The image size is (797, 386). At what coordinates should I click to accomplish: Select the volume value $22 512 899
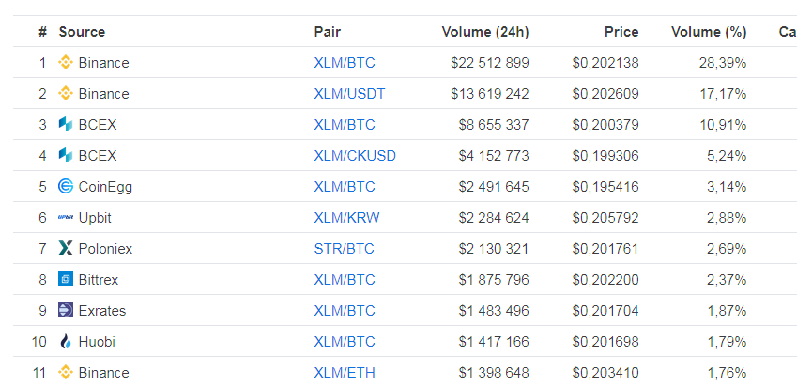tap(489, 63)
